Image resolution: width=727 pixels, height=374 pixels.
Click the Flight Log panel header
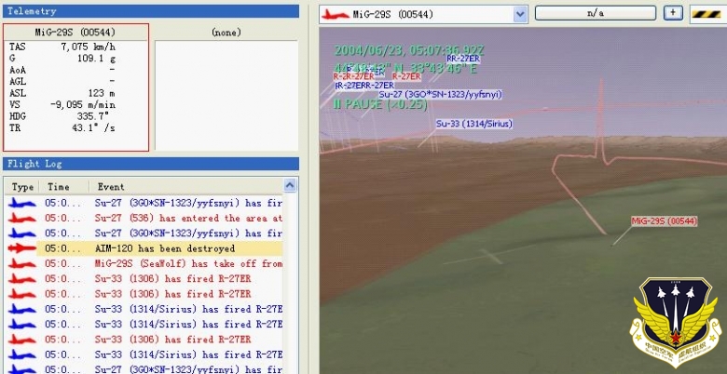pos(151,164)
